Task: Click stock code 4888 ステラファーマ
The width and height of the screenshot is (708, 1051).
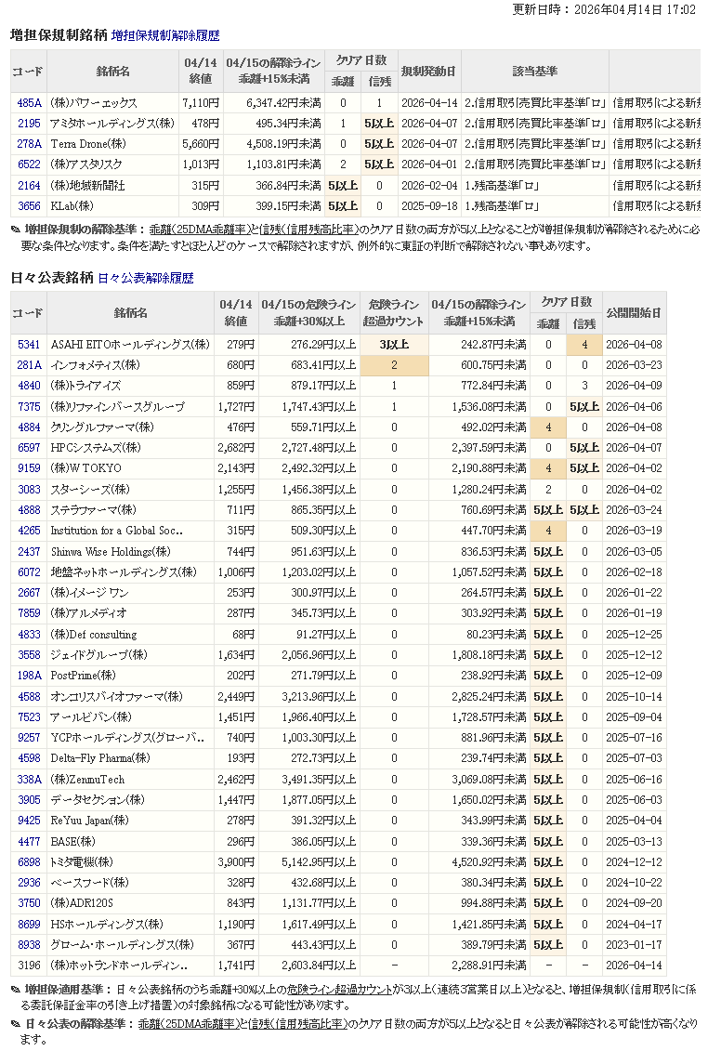Action: pos(29,510)
